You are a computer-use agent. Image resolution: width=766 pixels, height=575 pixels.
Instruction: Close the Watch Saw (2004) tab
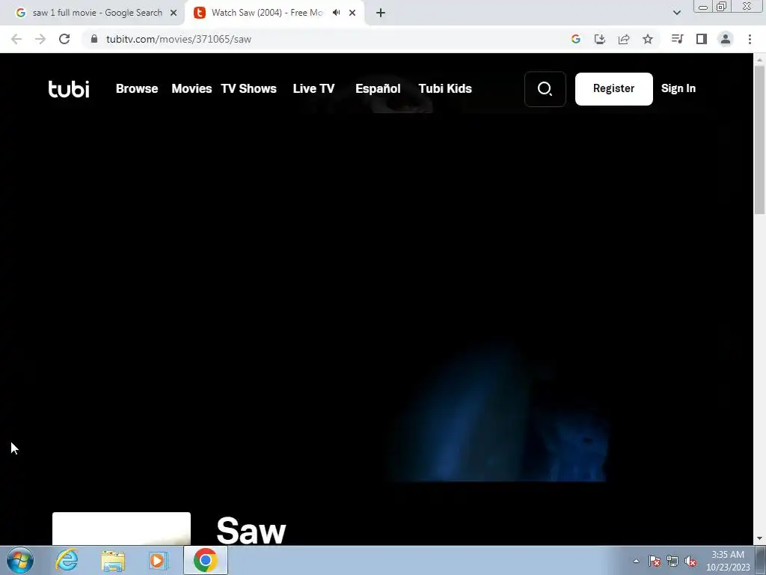click(352, 13)
